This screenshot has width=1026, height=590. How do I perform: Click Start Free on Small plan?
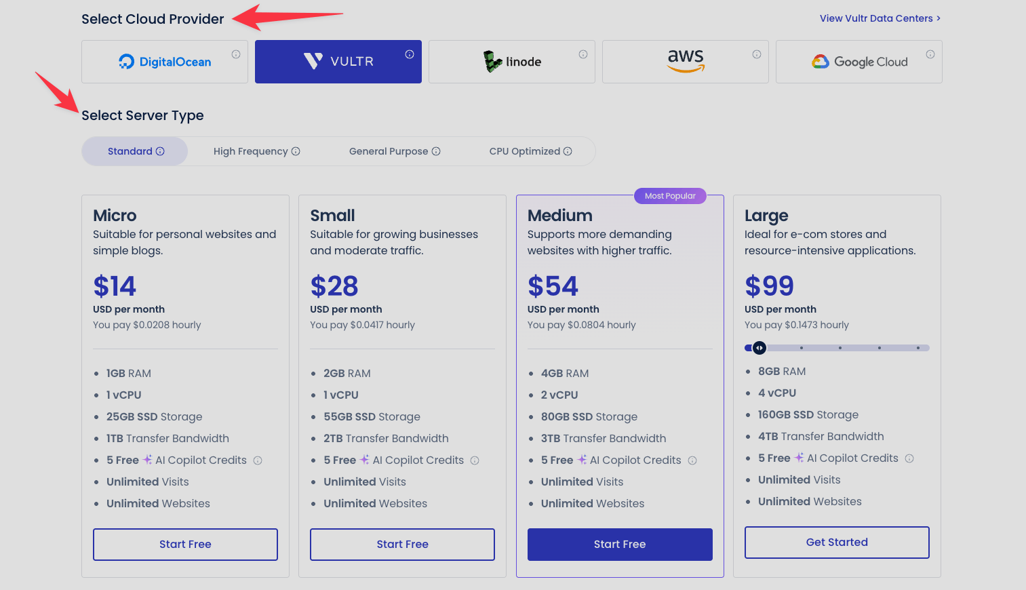pos(402,545)
